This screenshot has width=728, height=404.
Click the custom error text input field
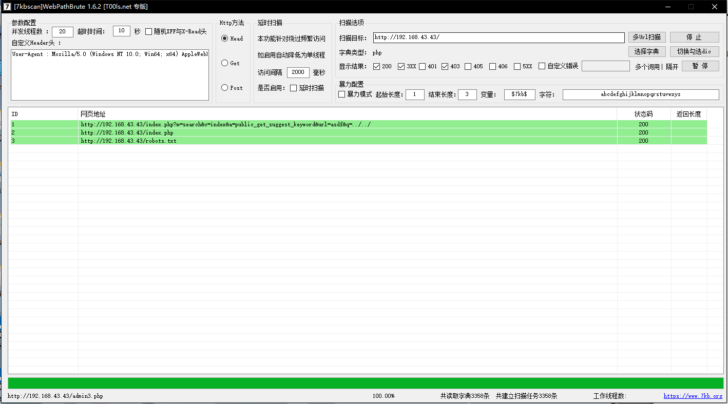point(606,66)
